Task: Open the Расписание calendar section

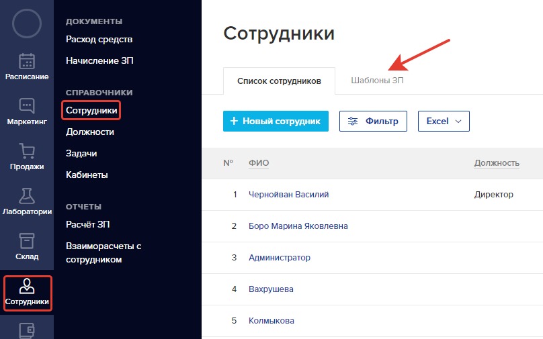Action: point(27,66)
